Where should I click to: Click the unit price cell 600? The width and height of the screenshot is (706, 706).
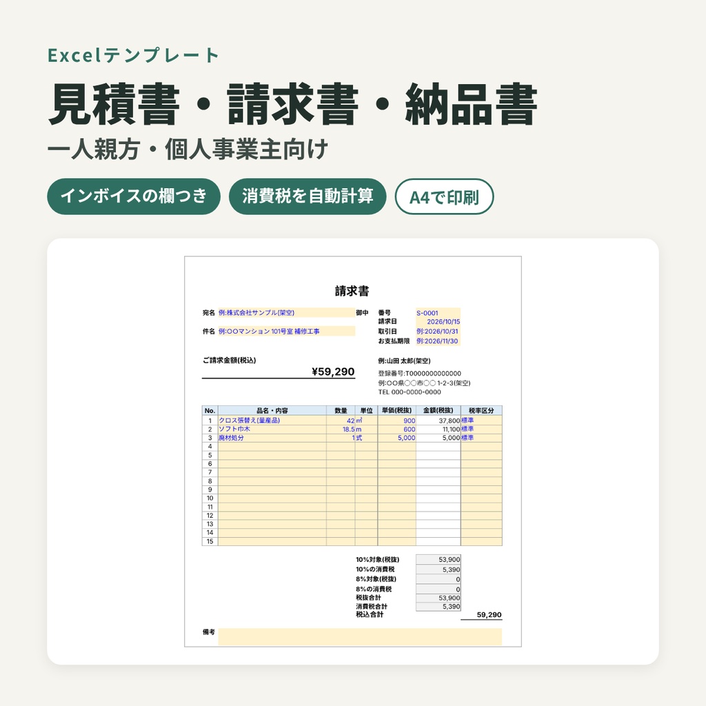coord(396,429)
